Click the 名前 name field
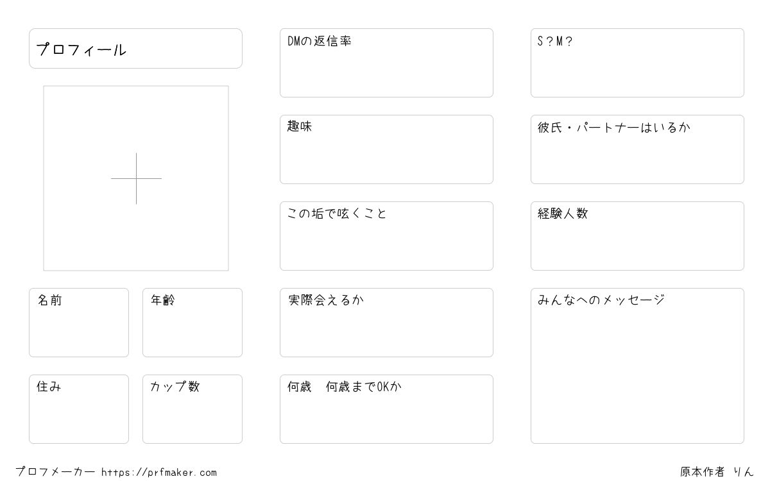Screen dimensions: 770x481 [79, 323]
